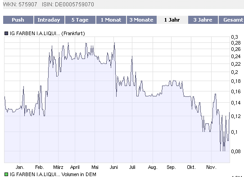Click the 0,08 price axis value
244x177 pixels.
[x=236, y=151]
